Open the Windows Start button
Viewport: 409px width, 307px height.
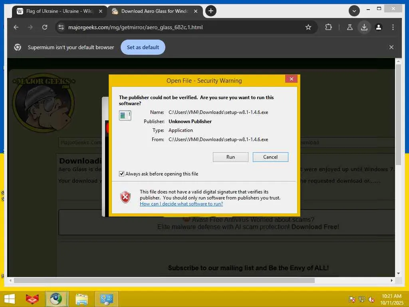10,299
